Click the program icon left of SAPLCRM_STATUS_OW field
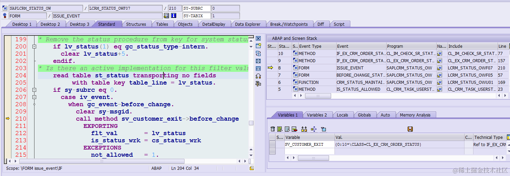 [5, 8]
